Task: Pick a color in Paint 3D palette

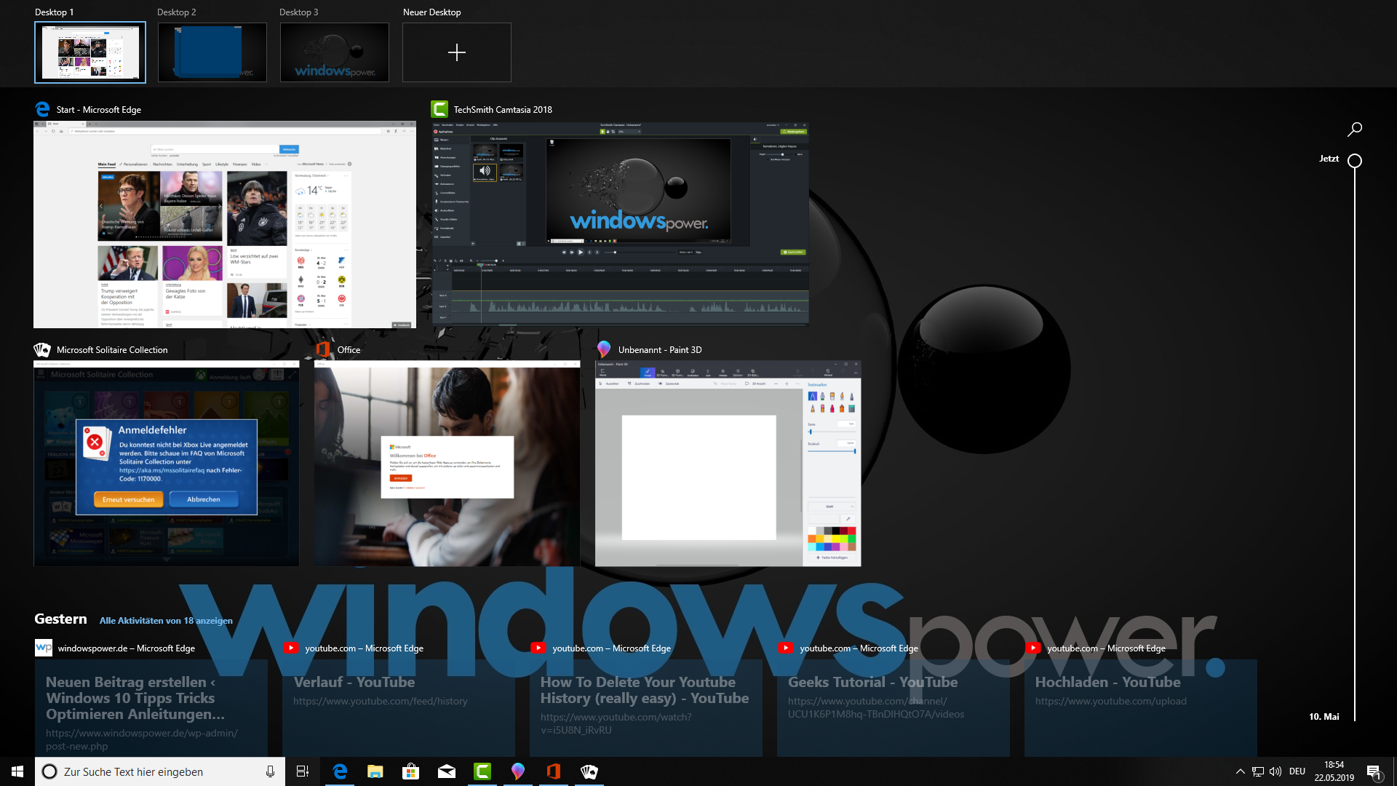Action: (x=832, y=539)
